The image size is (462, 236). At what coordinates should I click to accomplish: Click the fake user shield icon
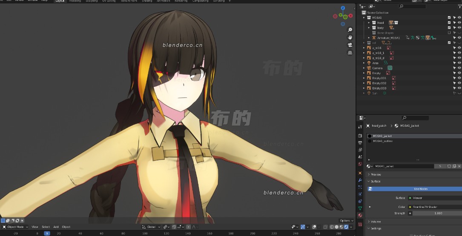[x=449, y=166]
